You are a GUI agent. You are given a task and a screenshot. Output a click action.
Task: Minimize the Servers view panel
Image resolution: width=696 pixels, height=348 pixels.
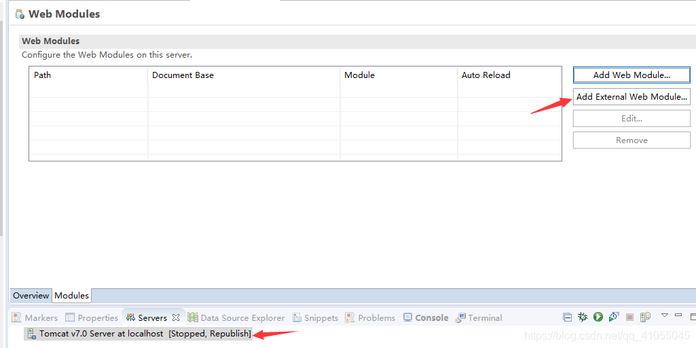click(x=678, y=315)
